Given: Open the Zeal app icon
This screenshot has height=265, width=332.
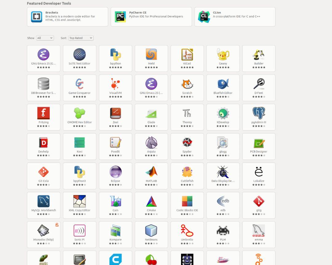Looking at the screenshot, I should (115, 113).
